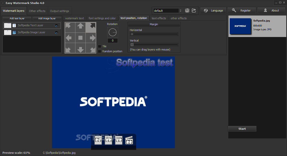
Task: Click the 'Preview scale: 61%' status text
Action: [16, 153]
